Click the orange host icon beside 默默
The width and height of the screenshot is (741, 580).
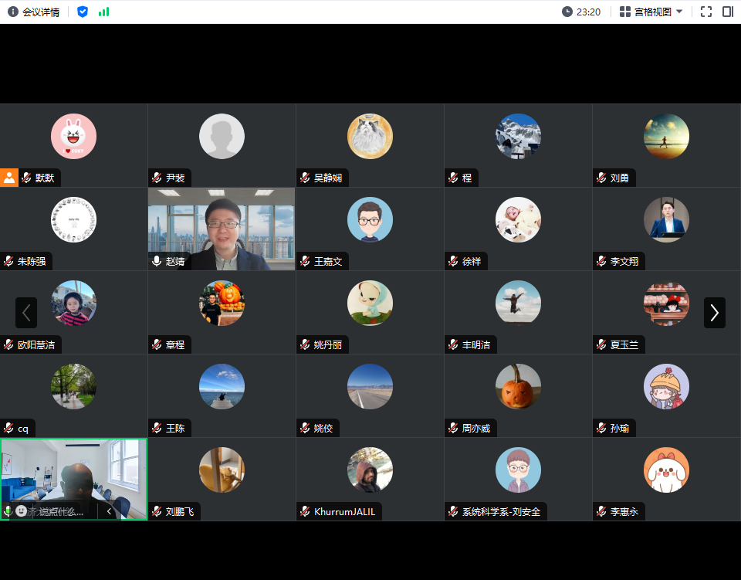pos(9,178)
